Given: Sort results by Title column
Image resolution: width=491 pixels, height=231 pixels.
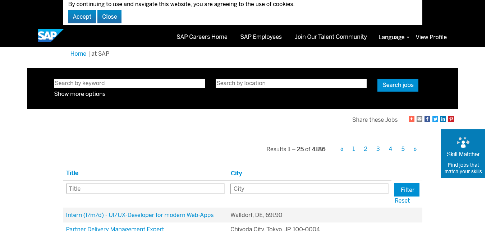Looking at the screenshot, I should [x=72, y=173].
